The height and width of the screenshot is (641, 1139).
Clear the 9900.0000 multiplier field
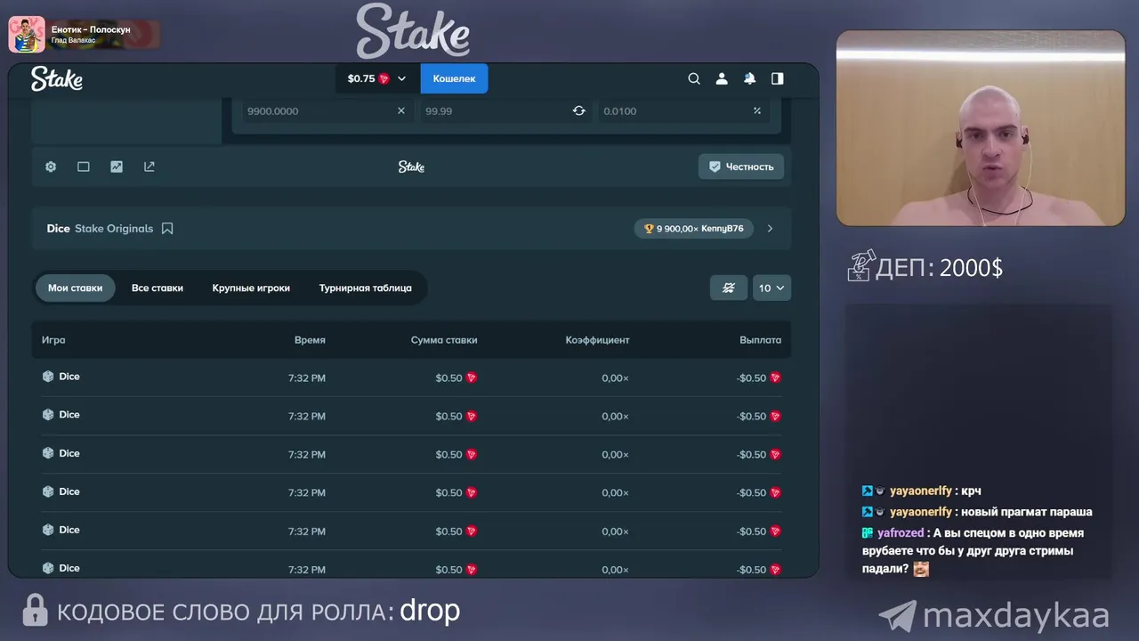(400, 111)
